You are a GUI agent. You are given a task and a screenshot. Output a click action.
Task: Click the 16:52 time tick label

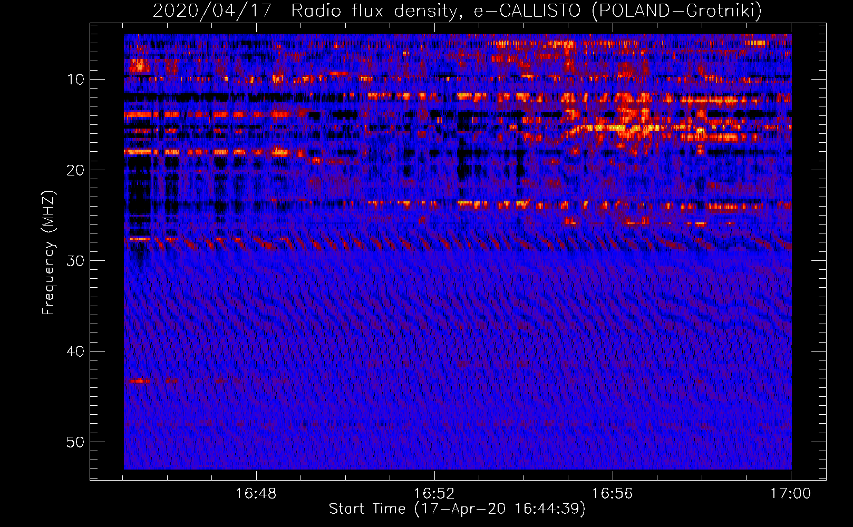tap(434, 493)
